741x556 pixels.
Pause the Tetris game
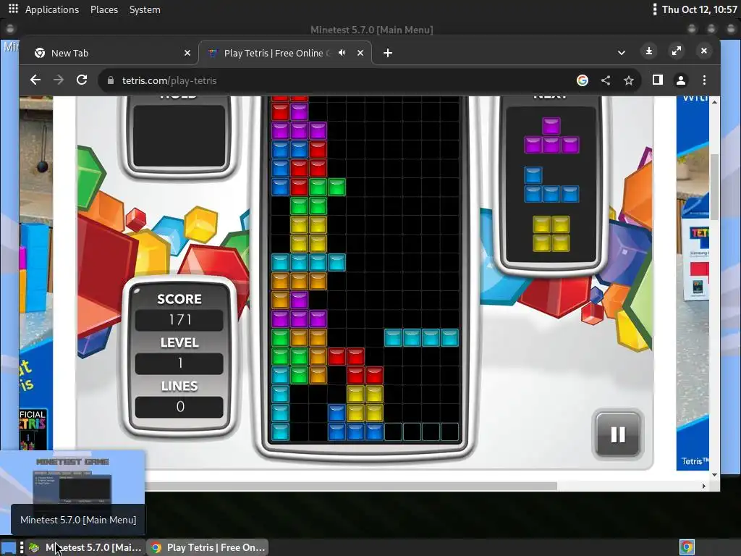(618, 434)
